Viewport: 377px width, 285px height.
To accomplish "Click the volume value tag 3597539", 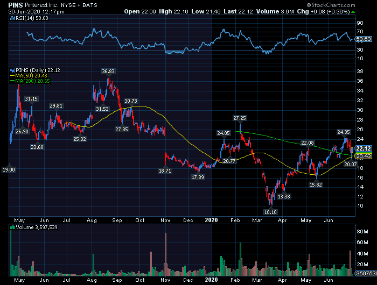I will [366, 274].
